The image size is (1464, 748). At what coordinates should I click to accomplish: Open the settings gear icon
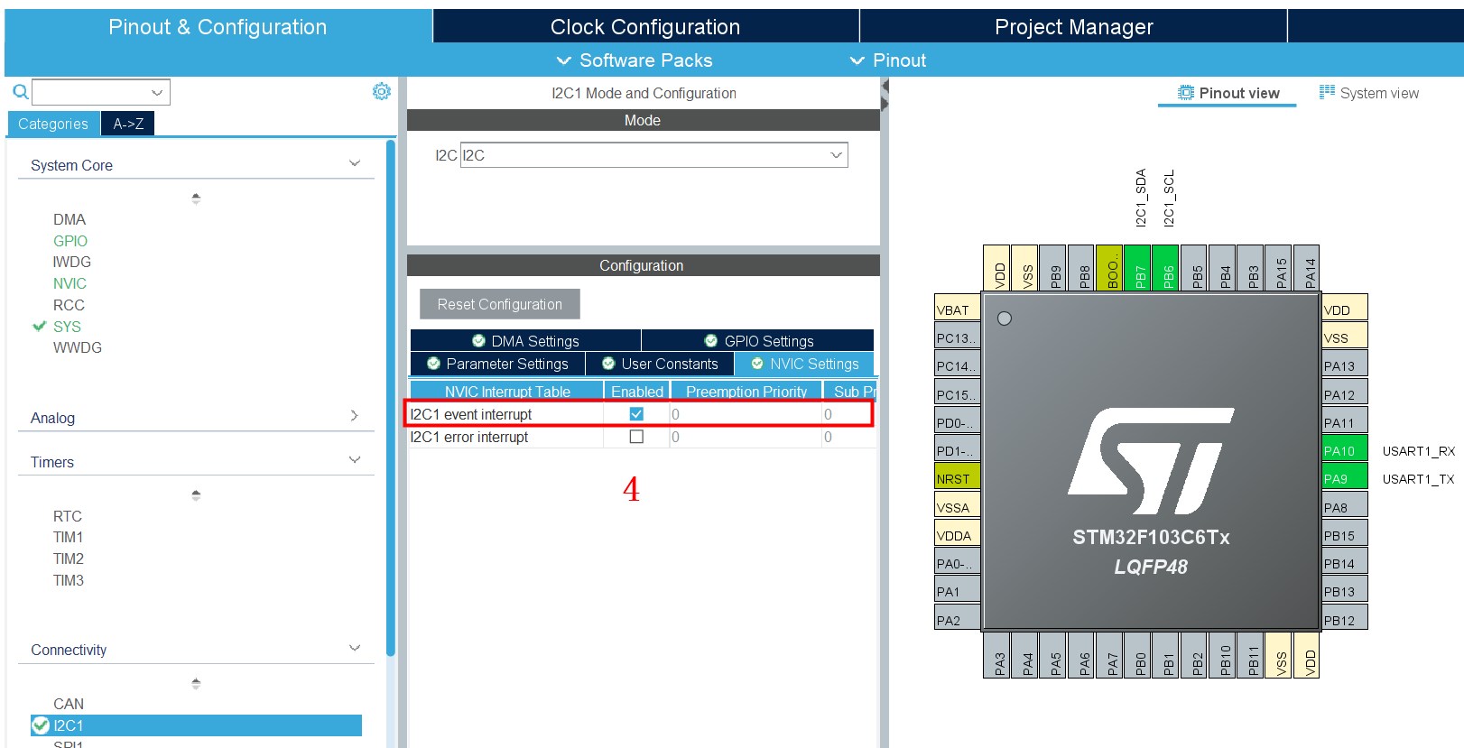(x=382, y=91)
